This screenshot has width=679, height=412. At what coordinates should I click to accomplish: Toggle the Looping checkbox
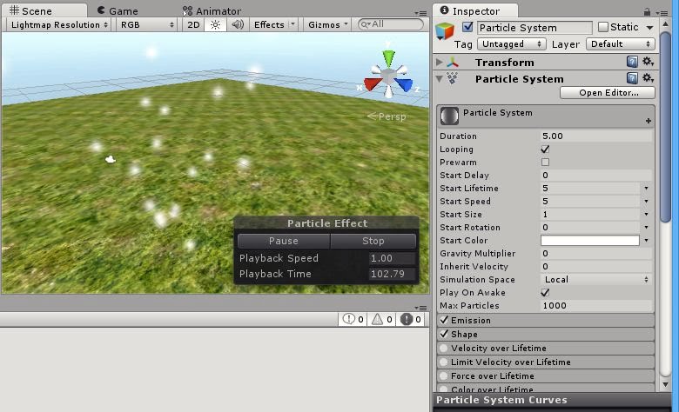pyautogui.click(x=546, y=150)
